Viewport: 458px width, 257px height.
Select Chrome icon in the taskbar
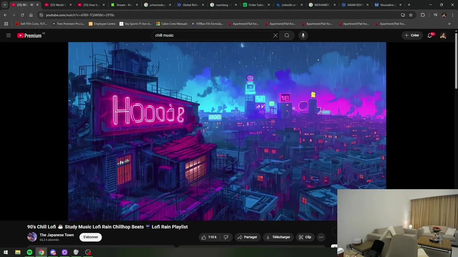[x=41, y=252]
